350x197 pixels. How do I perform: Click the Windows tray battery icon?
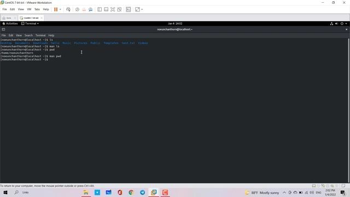pyautogui.click(x=301, y=193)
